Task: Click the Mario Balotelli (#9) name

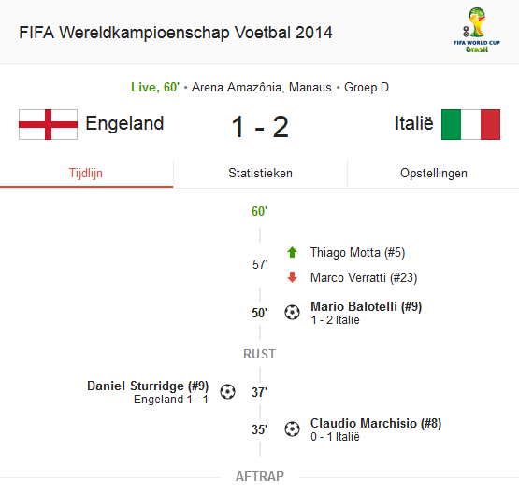Action: tap(366, 306)
